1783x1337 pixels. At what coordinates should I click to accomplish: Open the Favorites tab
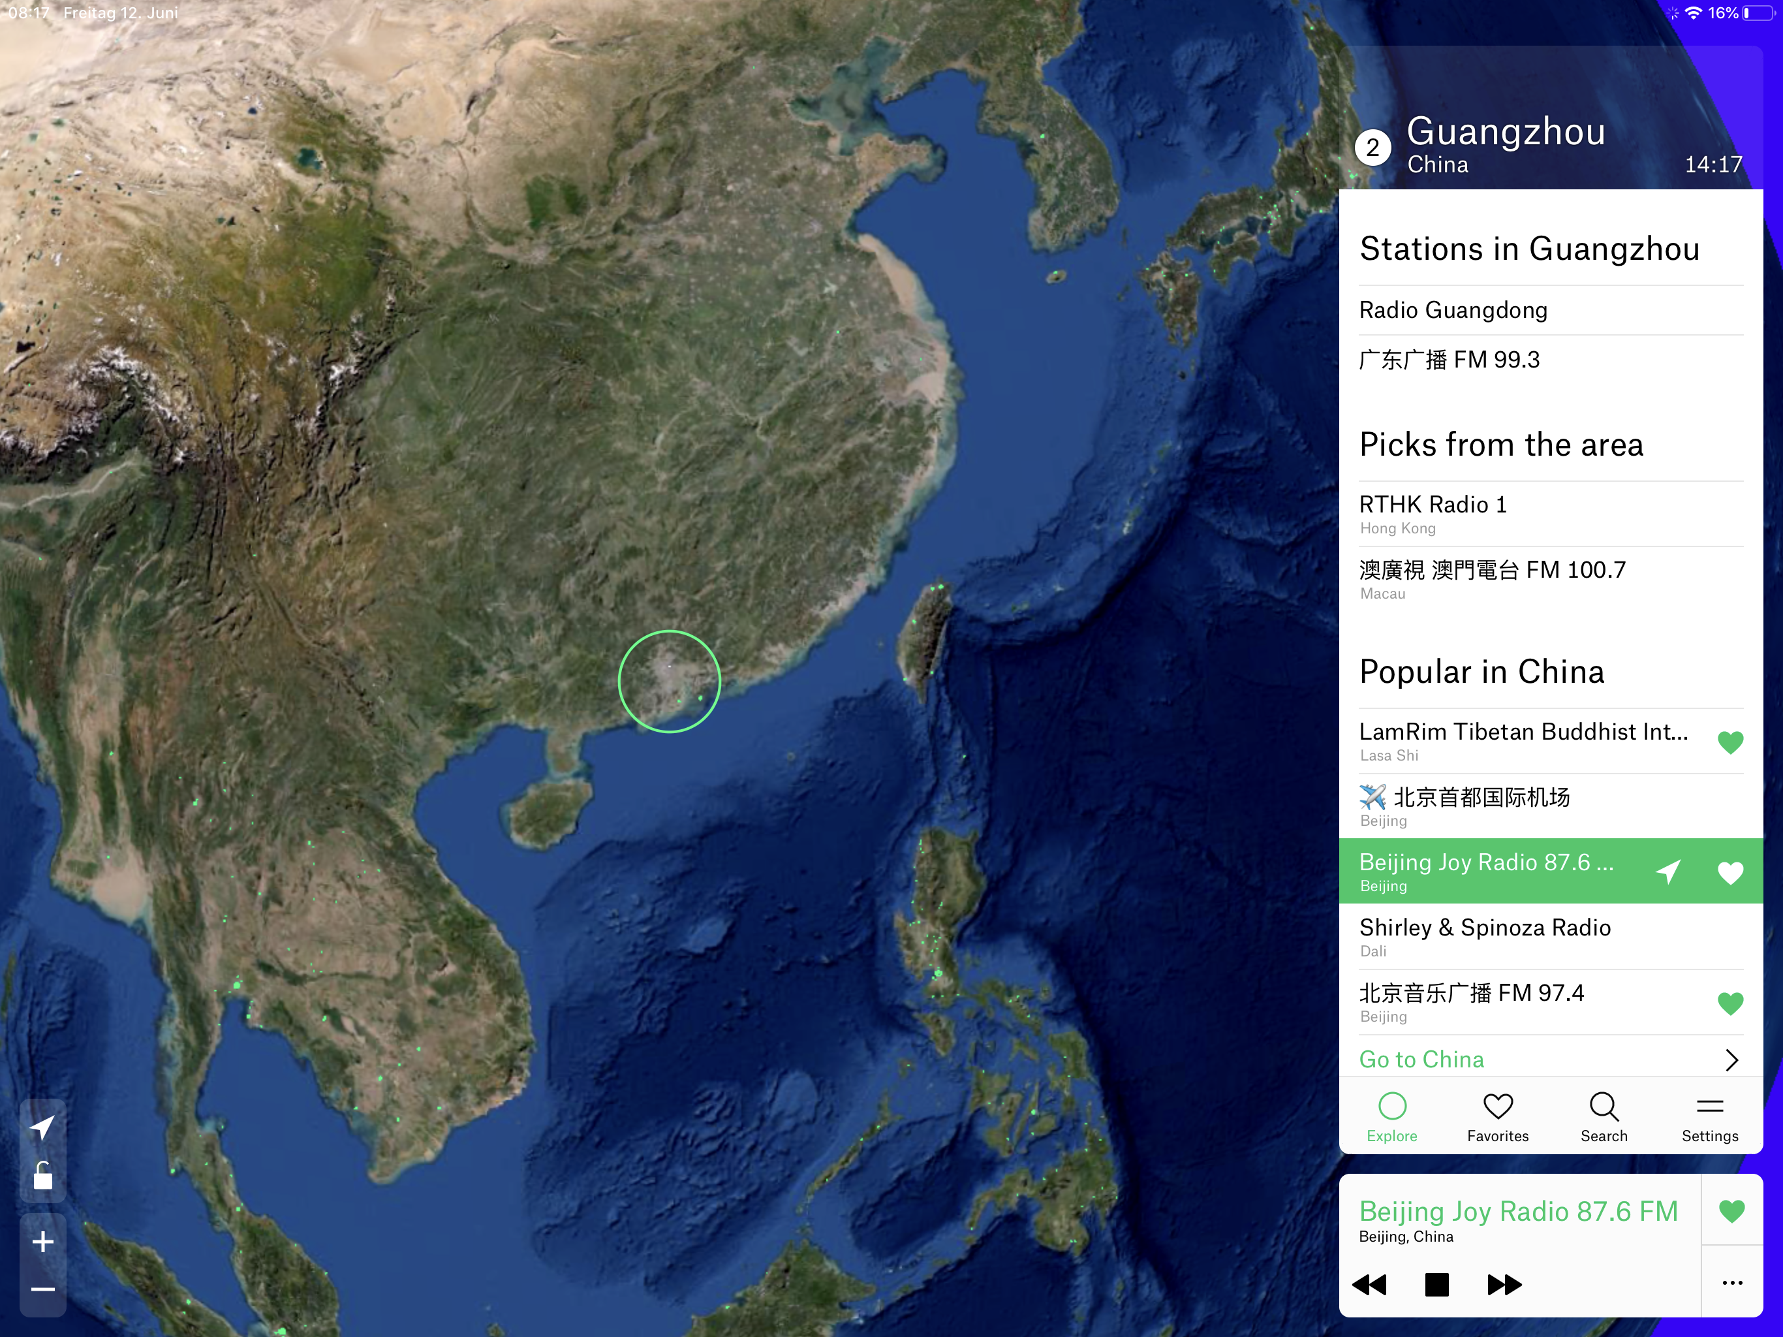(x=1498, y=1116)
